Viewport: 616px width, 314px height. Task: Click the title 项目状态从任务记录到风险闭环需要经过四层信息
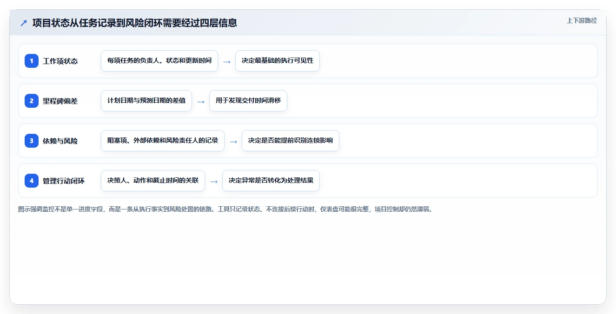point(135,23)
